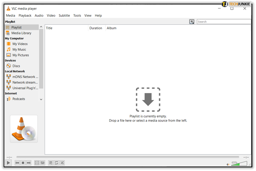Click the playlist Search field
The image size is (256, 171).
coord(224,22)
